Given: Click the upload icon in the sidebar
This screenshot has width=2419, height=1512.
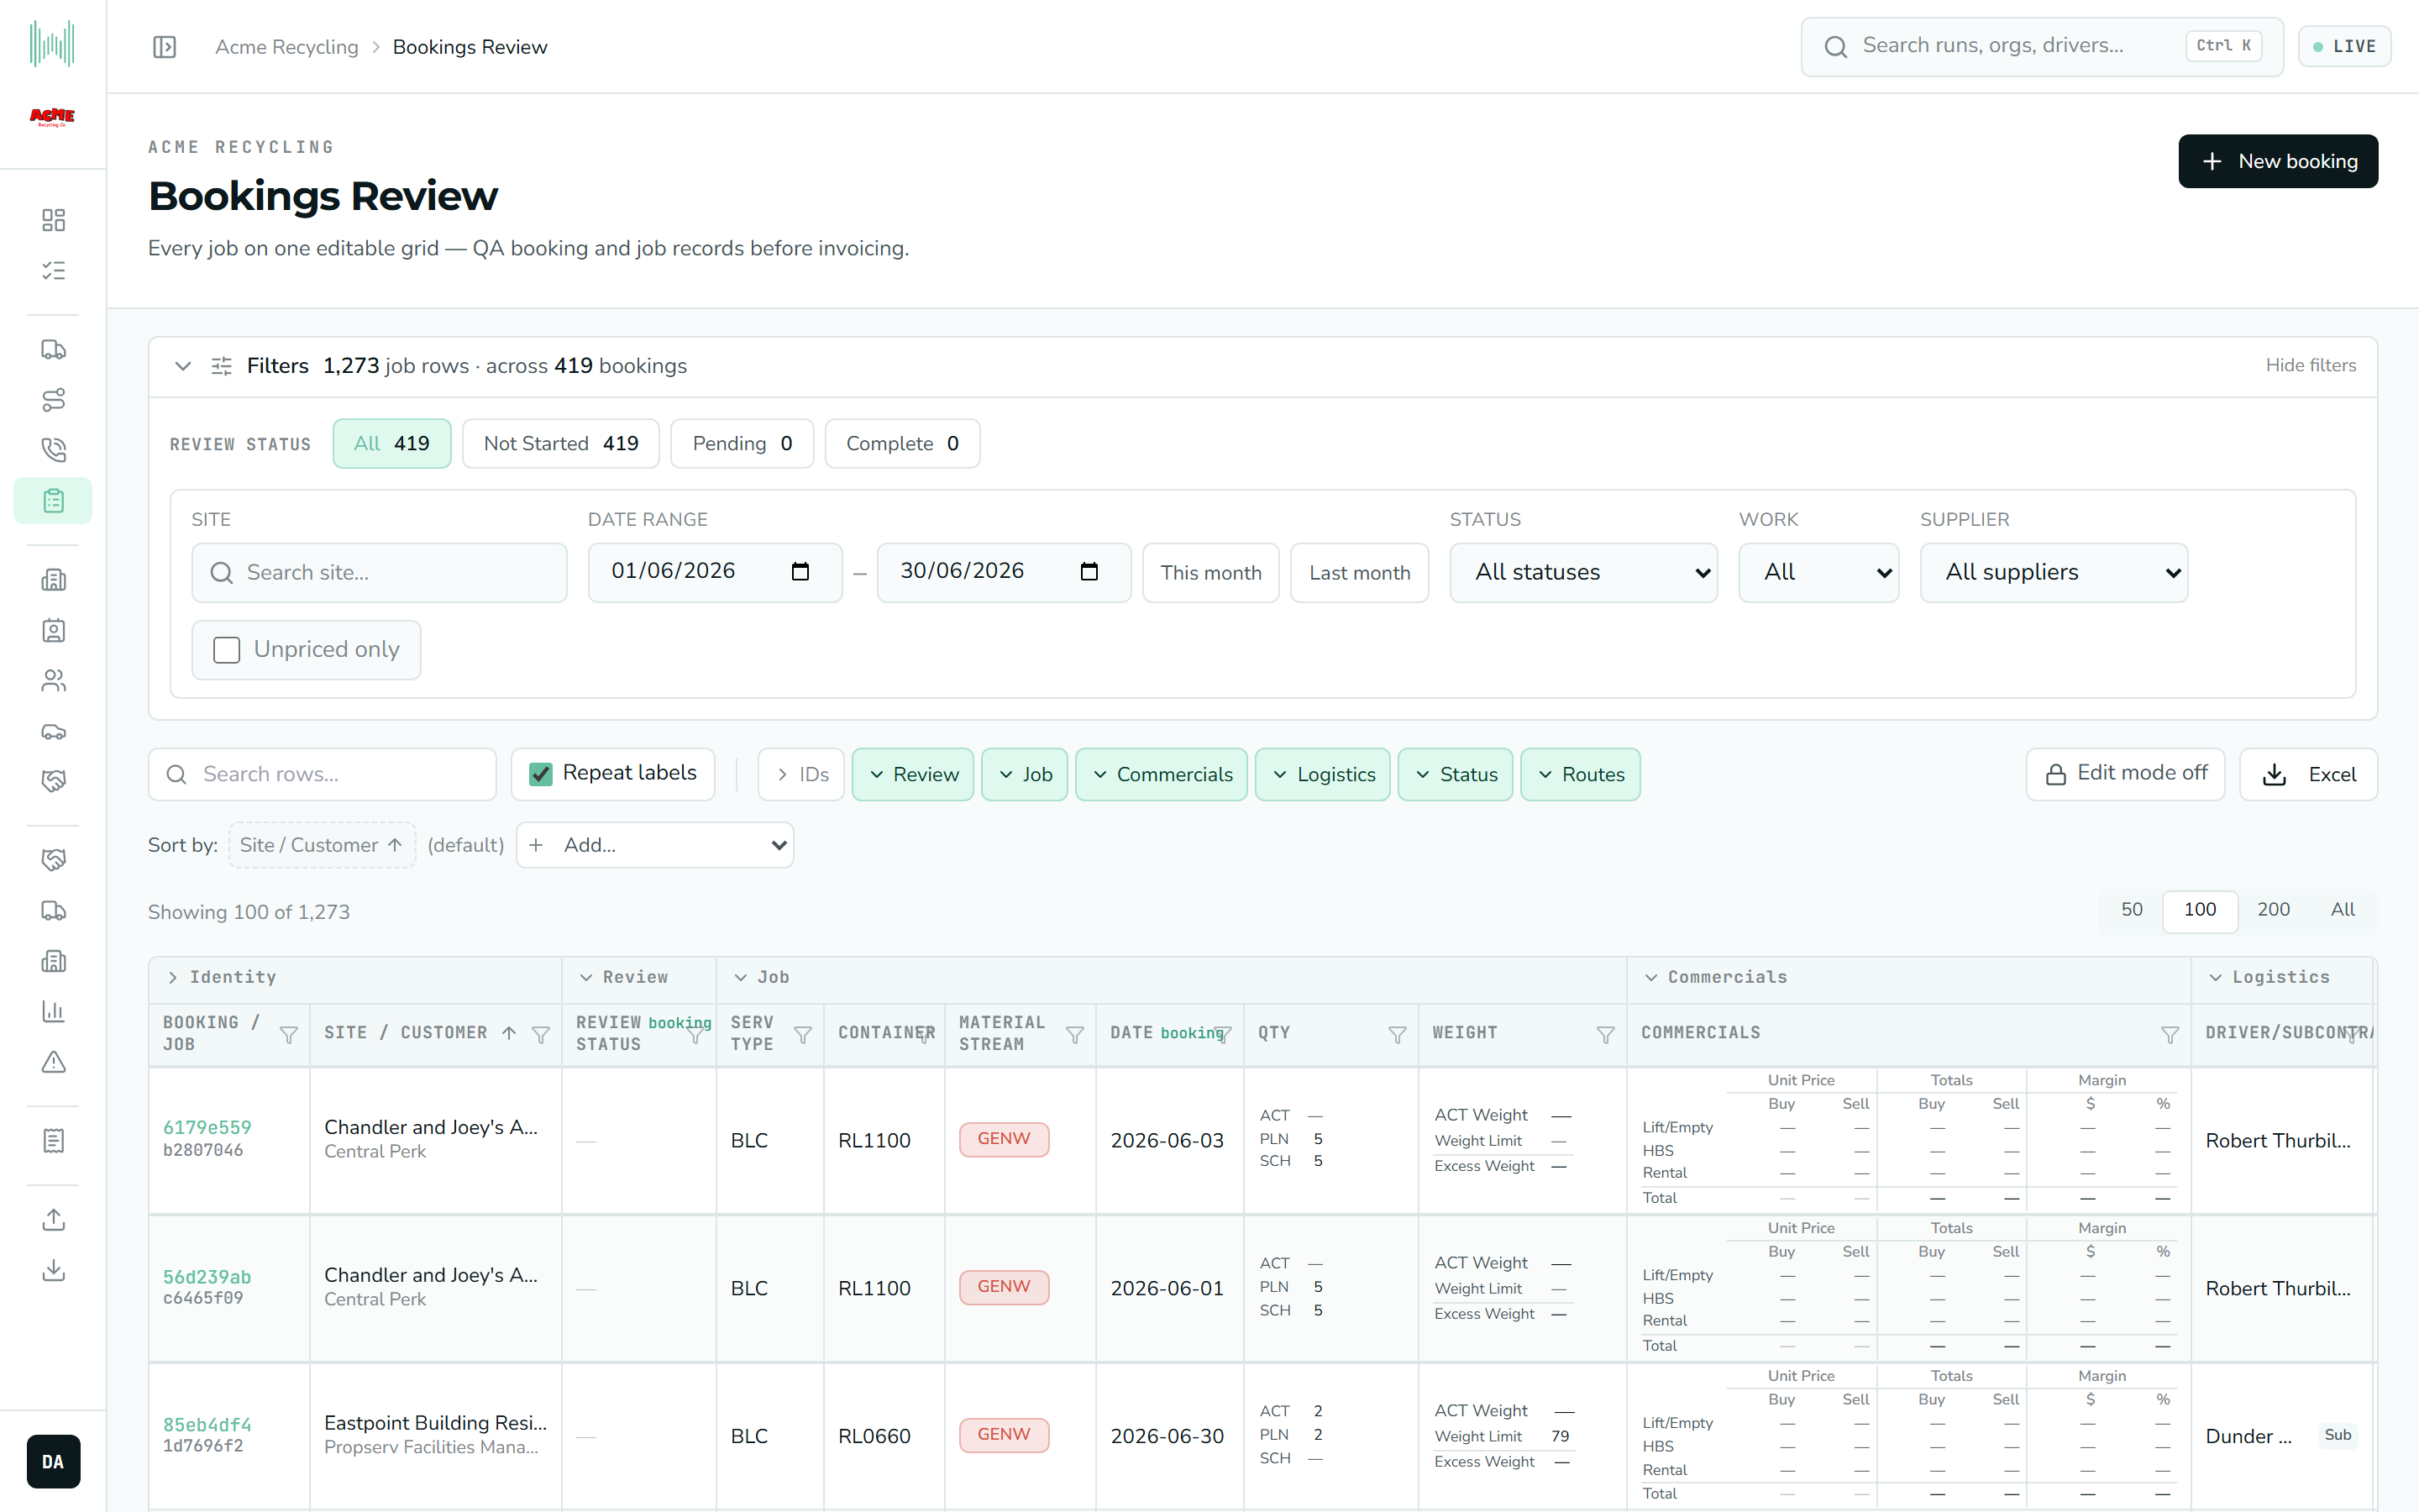Looking at the screenshot, I should click(x=53, y=1220).
